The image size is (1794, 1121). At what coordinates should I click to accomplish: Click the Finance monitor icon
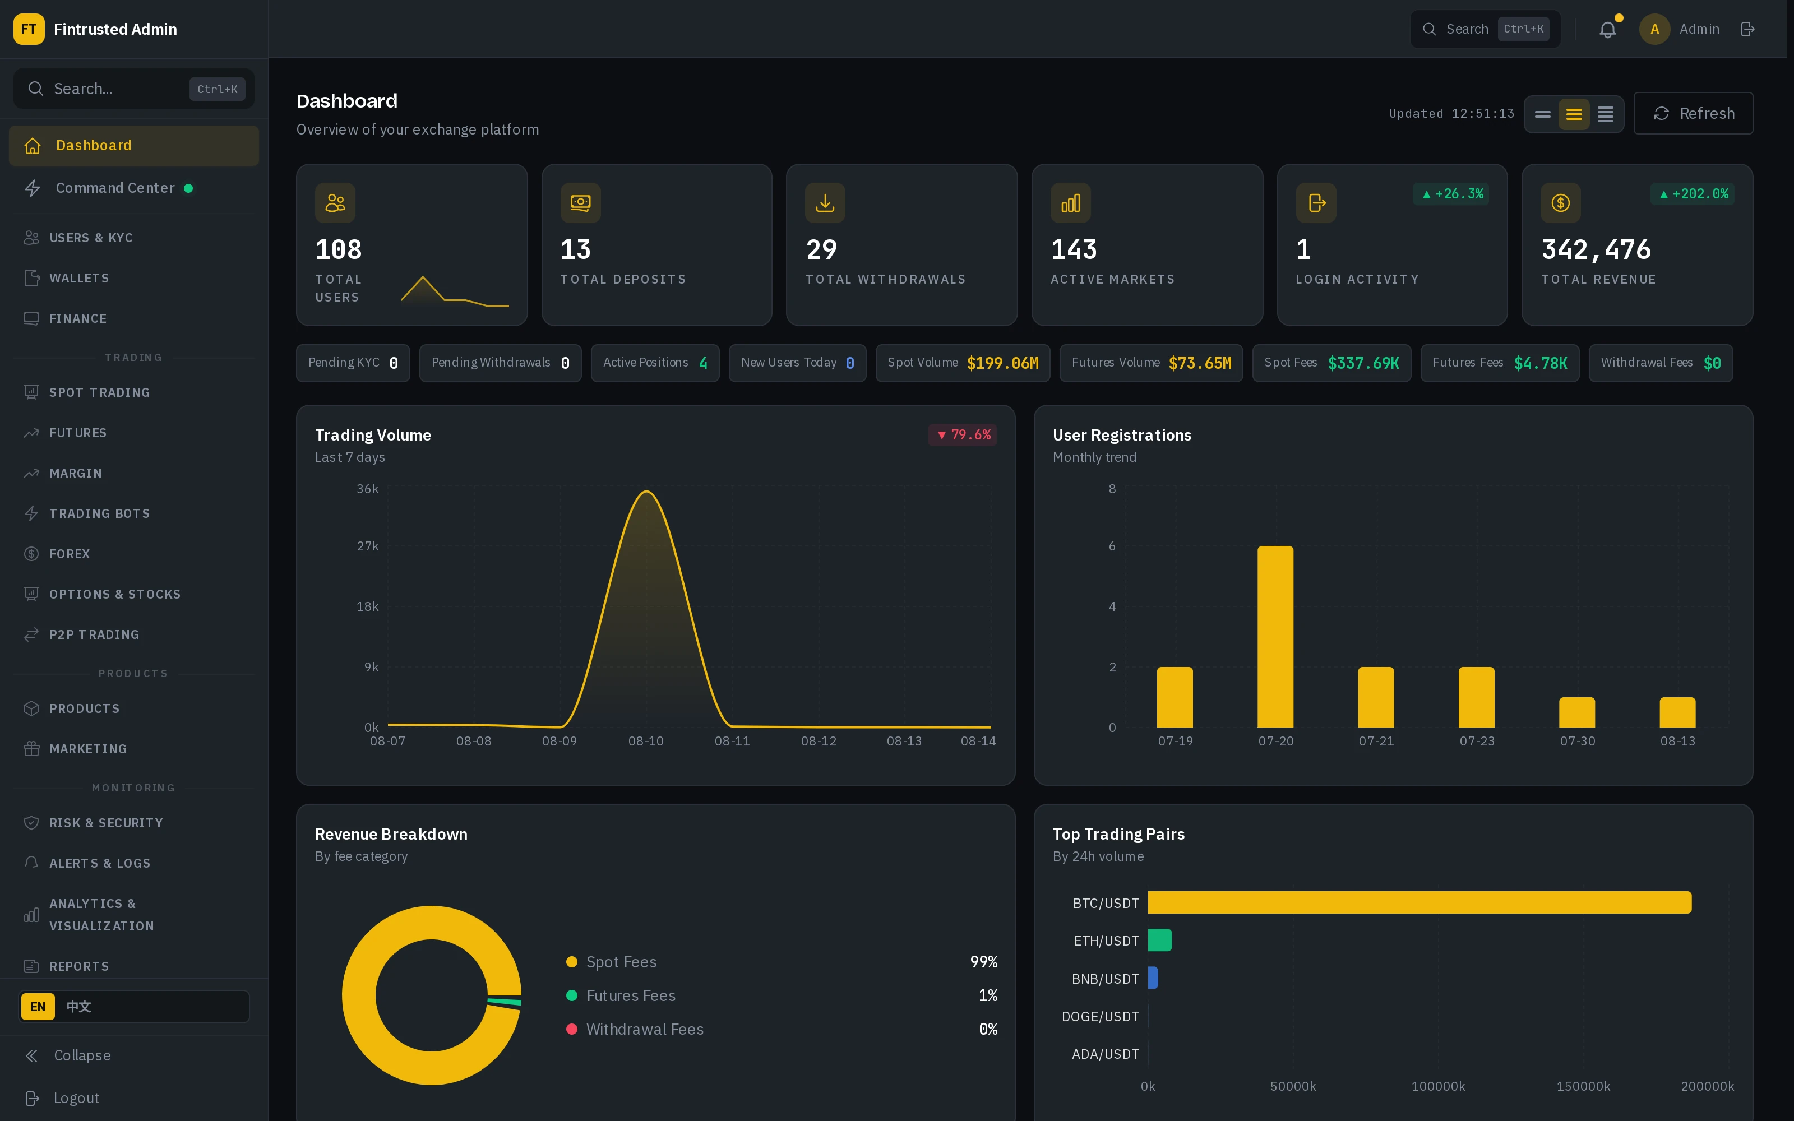(x=31, y=318)
